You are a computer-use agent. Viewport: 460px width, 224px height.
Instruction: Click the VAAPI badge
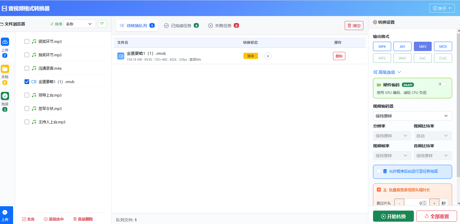[408, 85]
